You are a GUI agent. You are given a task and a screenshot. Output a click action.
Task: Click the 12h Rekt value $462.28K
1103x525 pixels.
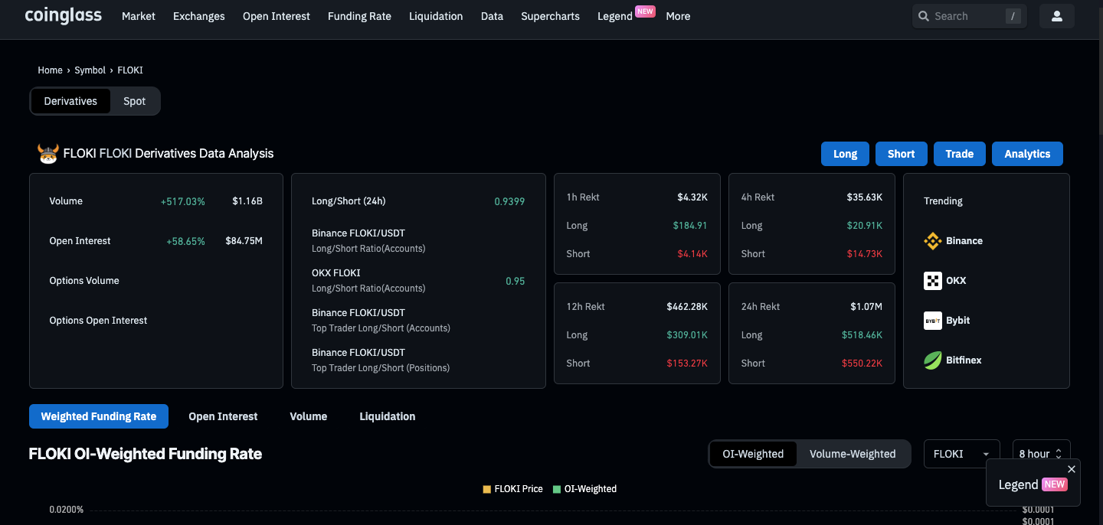coord(687,307)
